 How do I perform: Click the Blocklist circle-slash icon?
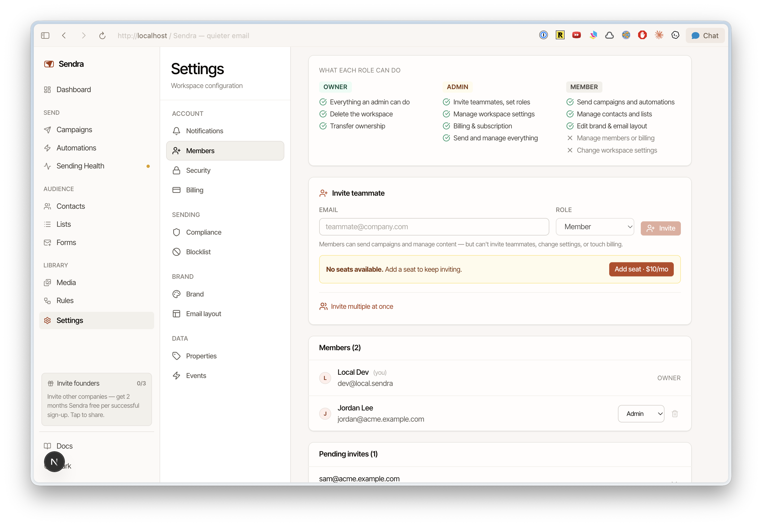pos(176,252)
